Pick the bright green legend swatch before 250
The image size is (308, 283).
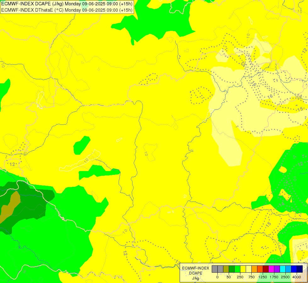(237, 269)
